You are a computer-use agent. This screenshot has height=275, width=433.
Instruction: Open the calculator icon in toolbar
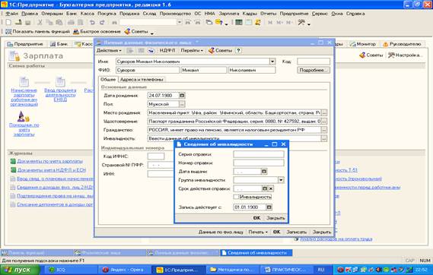click(x=239, y=23)
